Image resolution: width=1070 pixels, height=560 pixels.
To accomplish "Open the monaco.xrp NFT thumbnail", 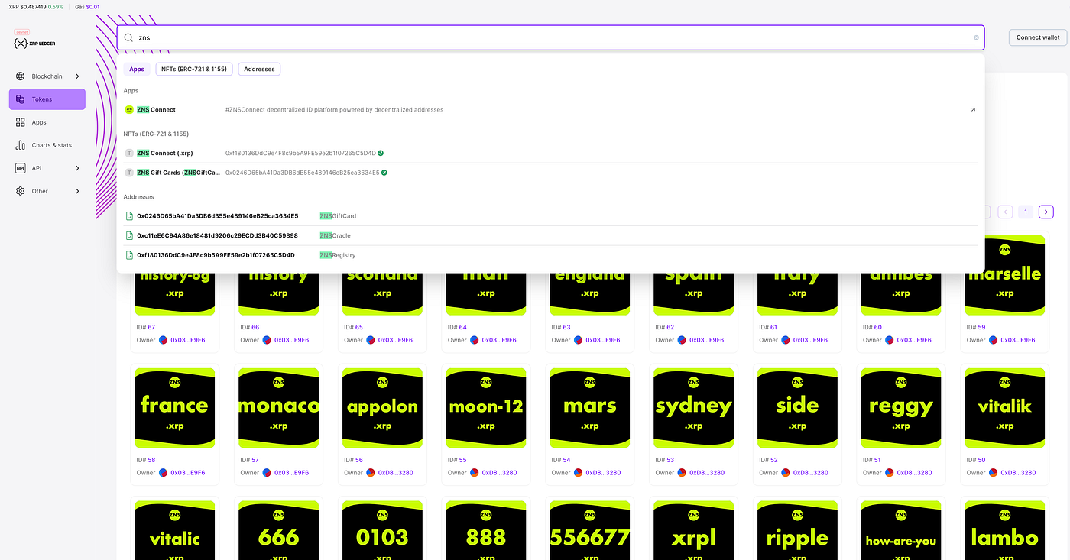I will click(278, 408).
